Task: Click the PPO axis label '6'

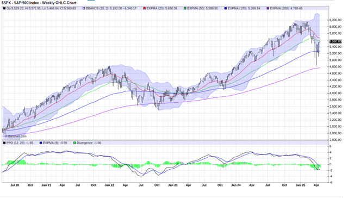Action: [331, 146]
